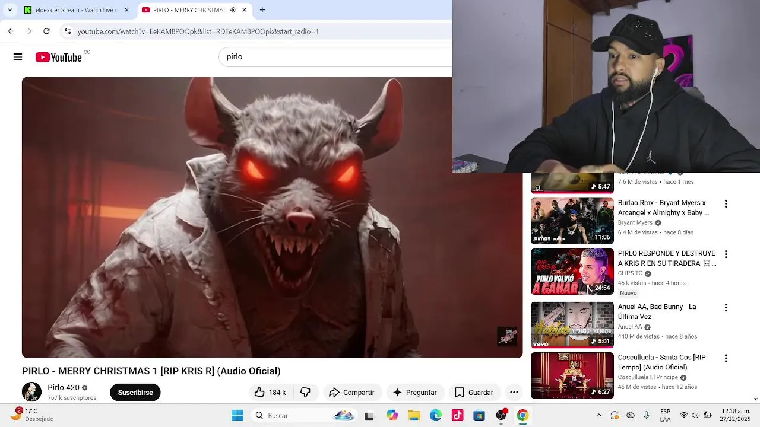Click the Bryant Myers channel name
This screenshot has height=427, width=760.
tap(635, 223)
